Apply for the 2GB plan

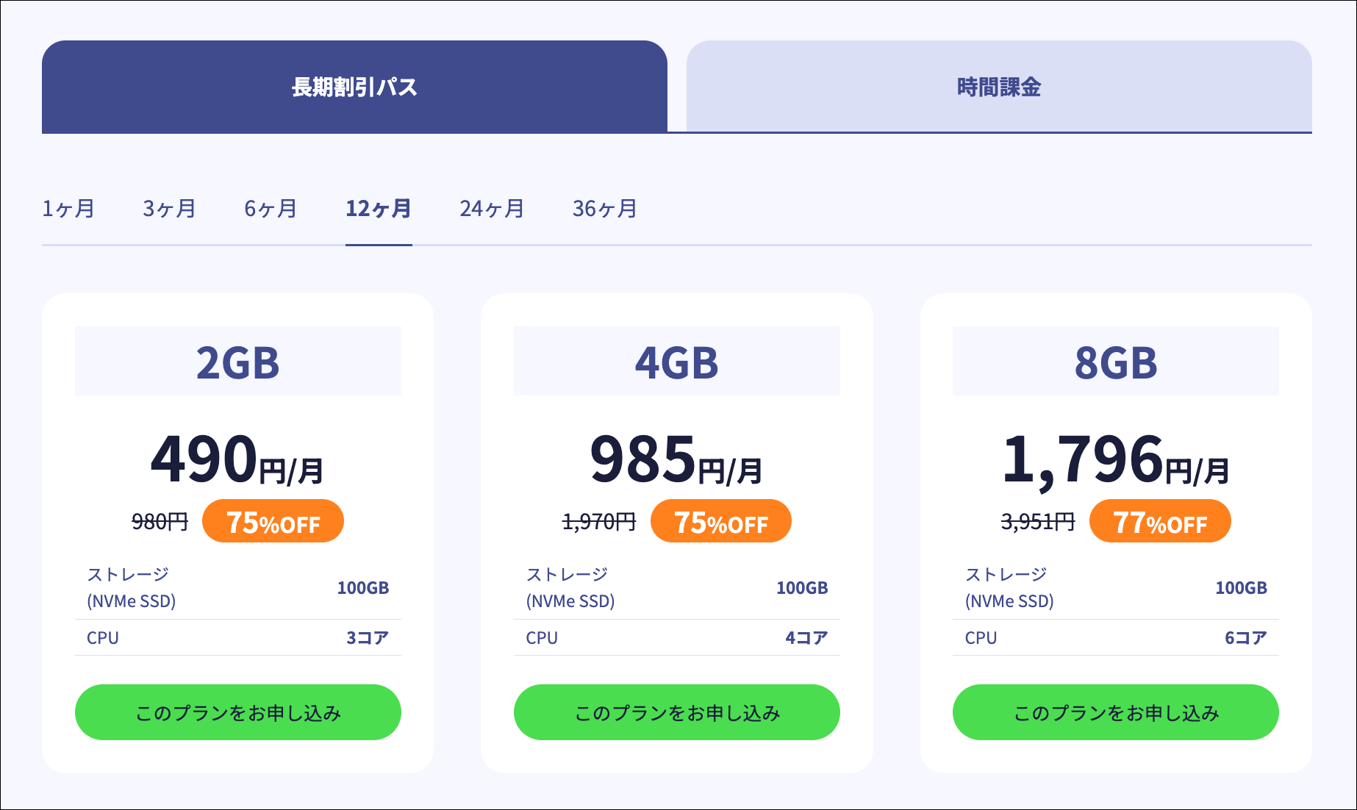click(x=238, y=712)
